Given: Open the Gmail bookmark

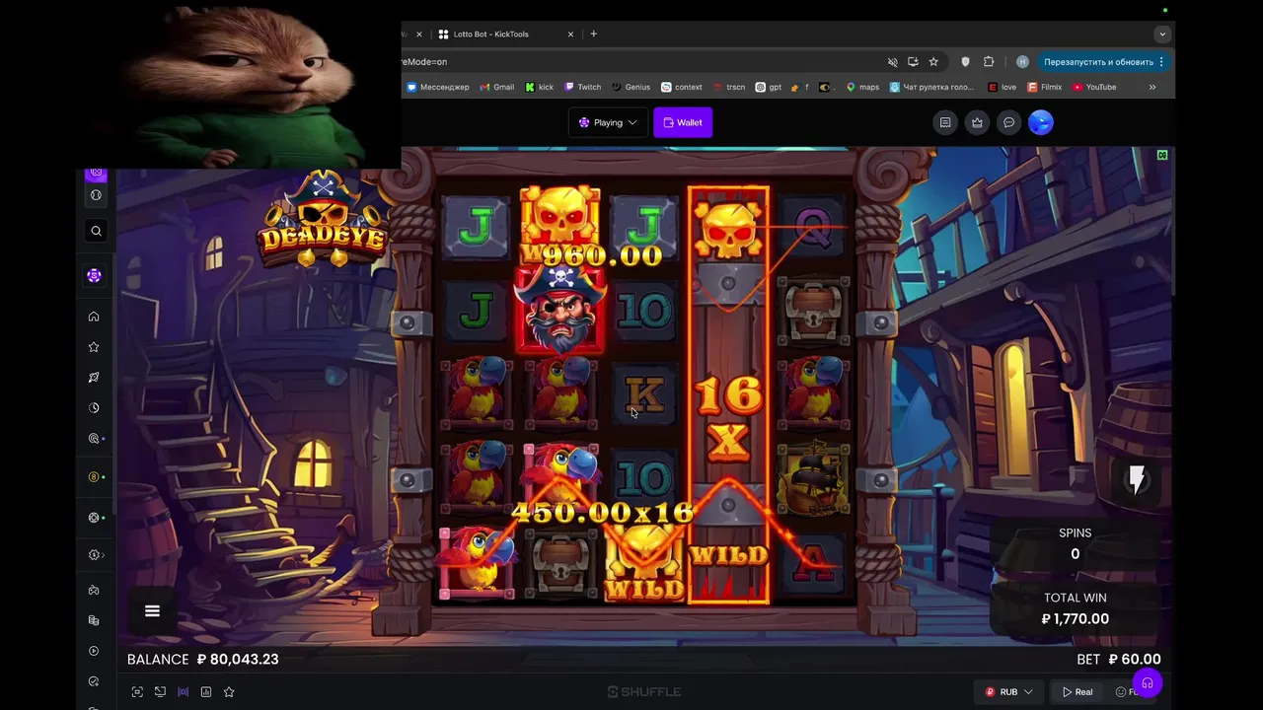Looking at the screenshot, I should coord(497,87).
